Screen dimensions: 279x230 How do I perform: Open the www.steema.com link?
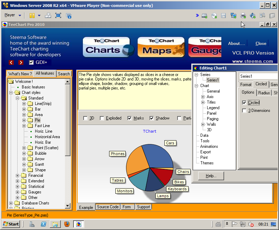click(x=253, y=61)
